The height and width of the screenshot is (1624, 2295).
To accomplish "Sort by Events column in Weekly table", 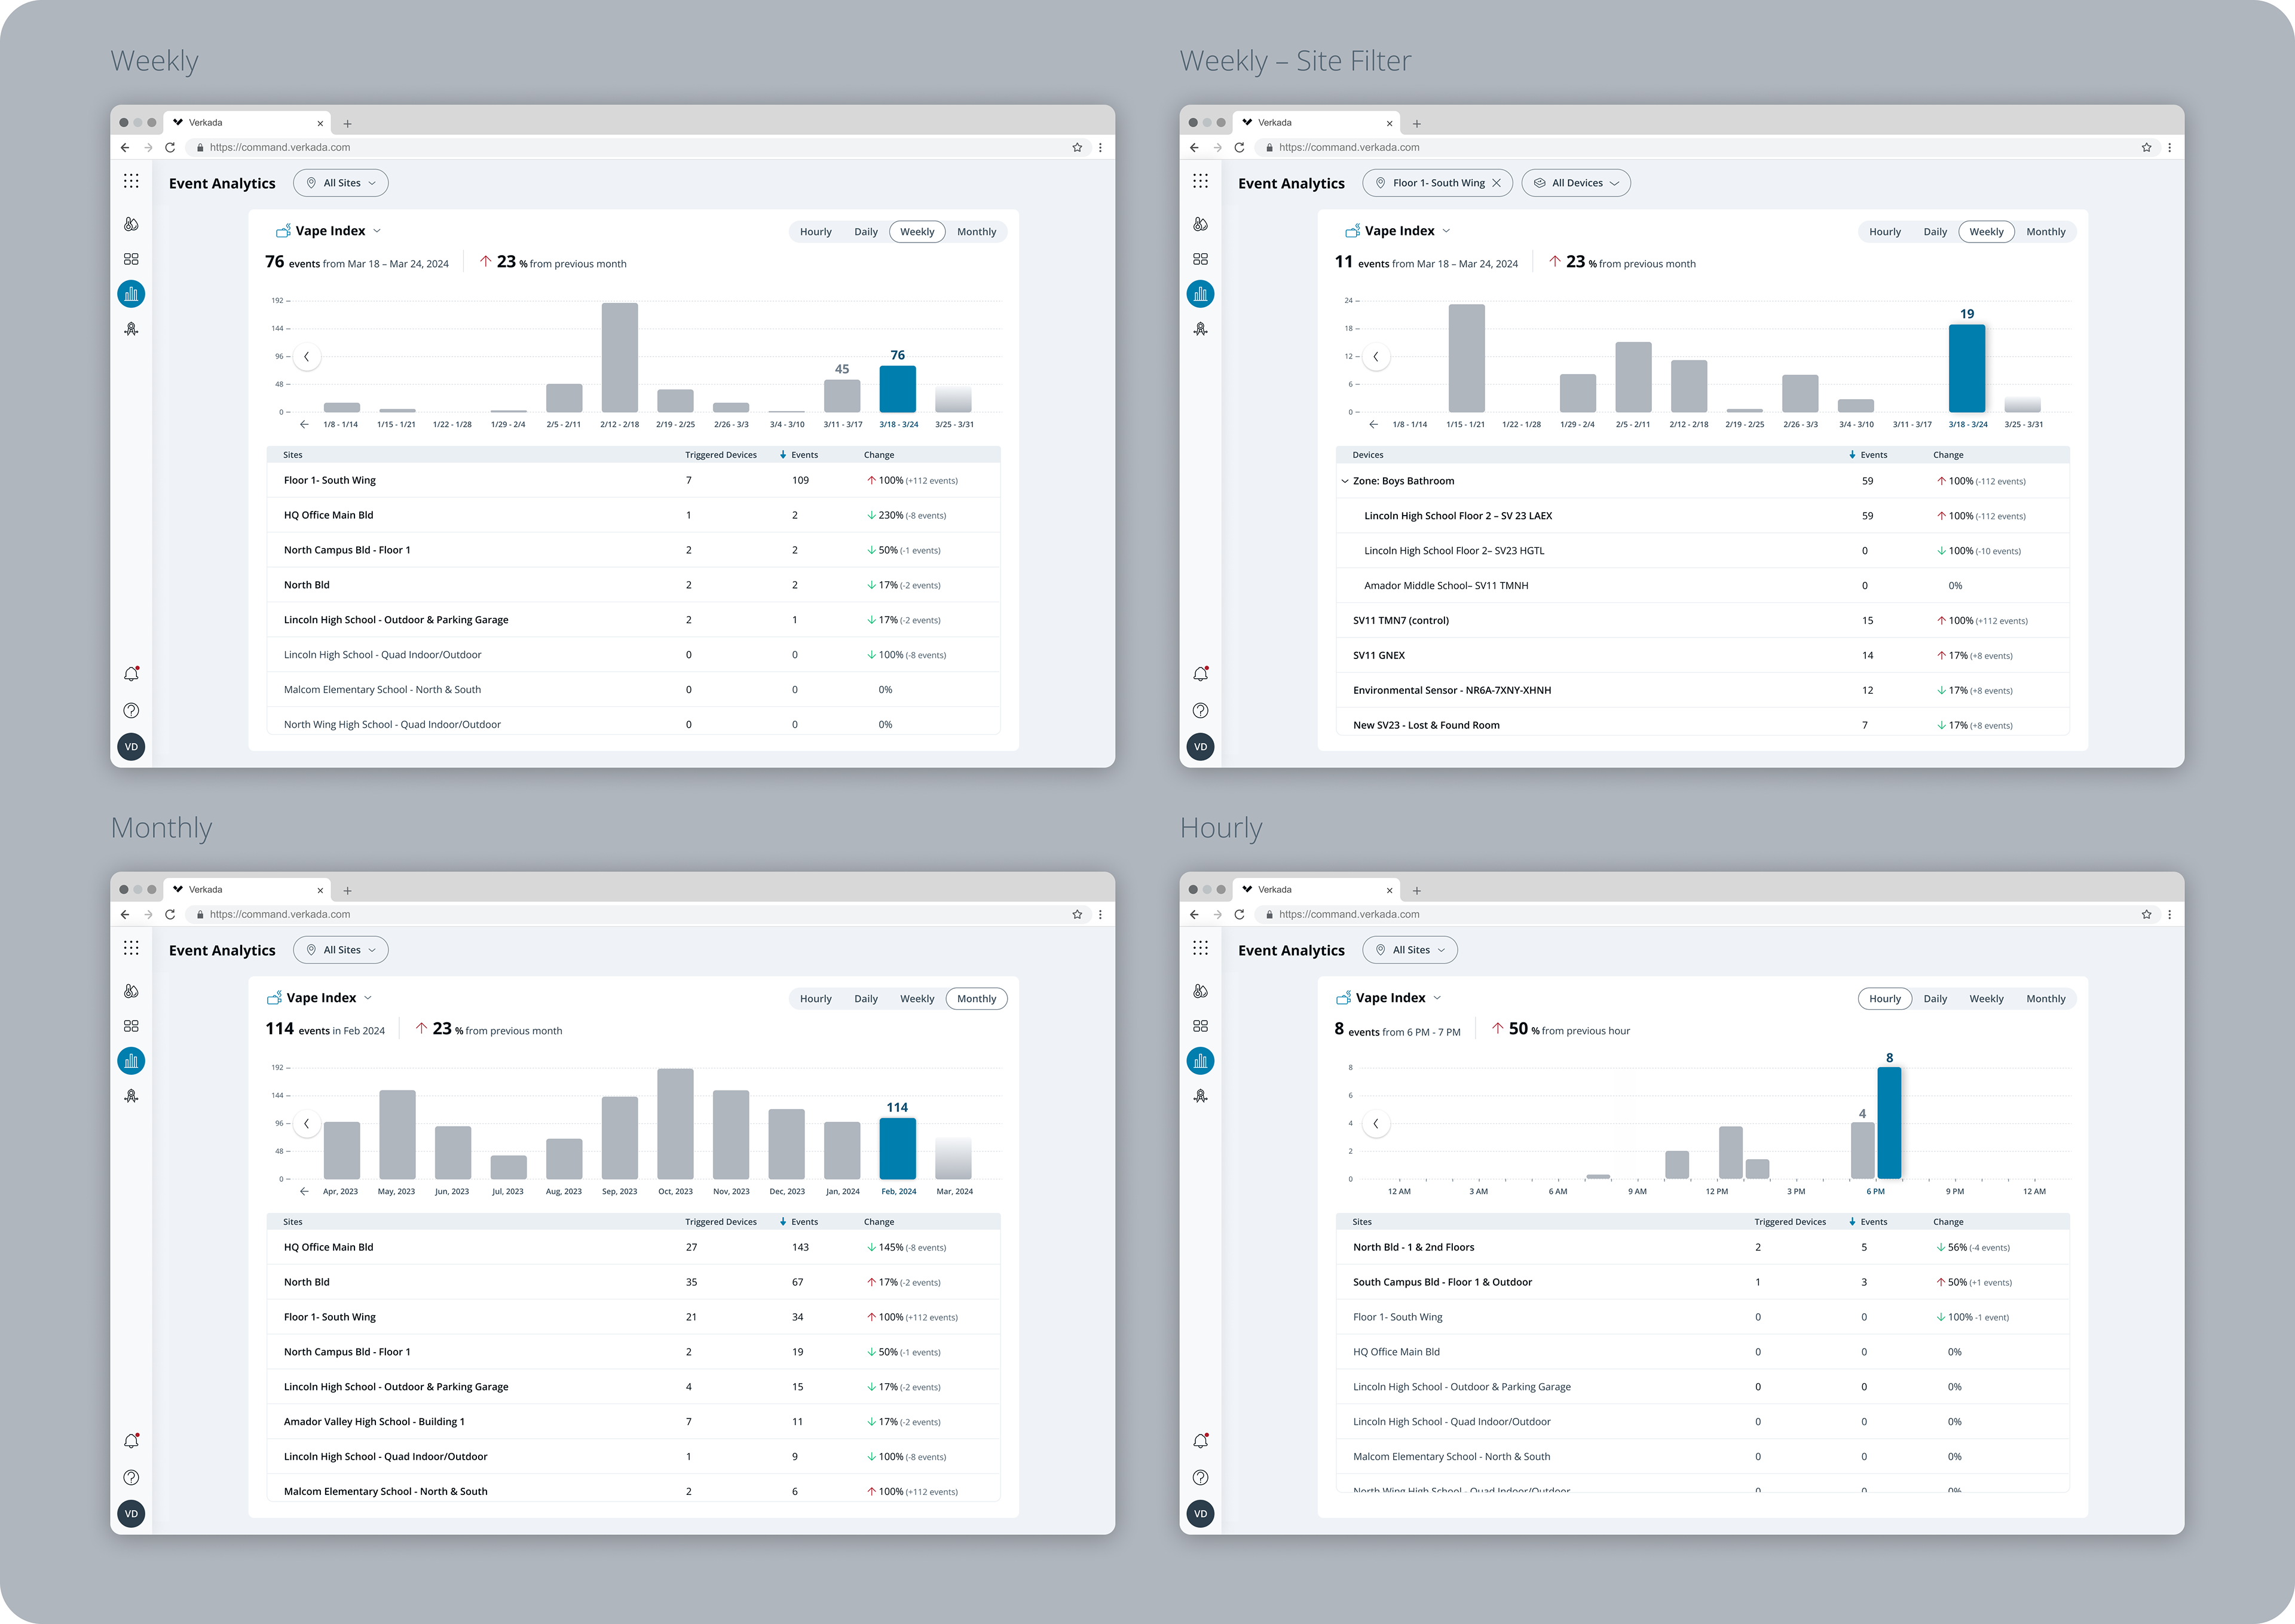I will coord(799,455).
